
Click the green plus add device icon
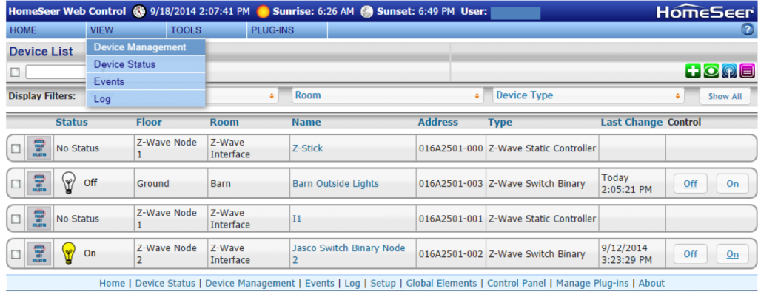pyautogui.click(x=692, y=72)
